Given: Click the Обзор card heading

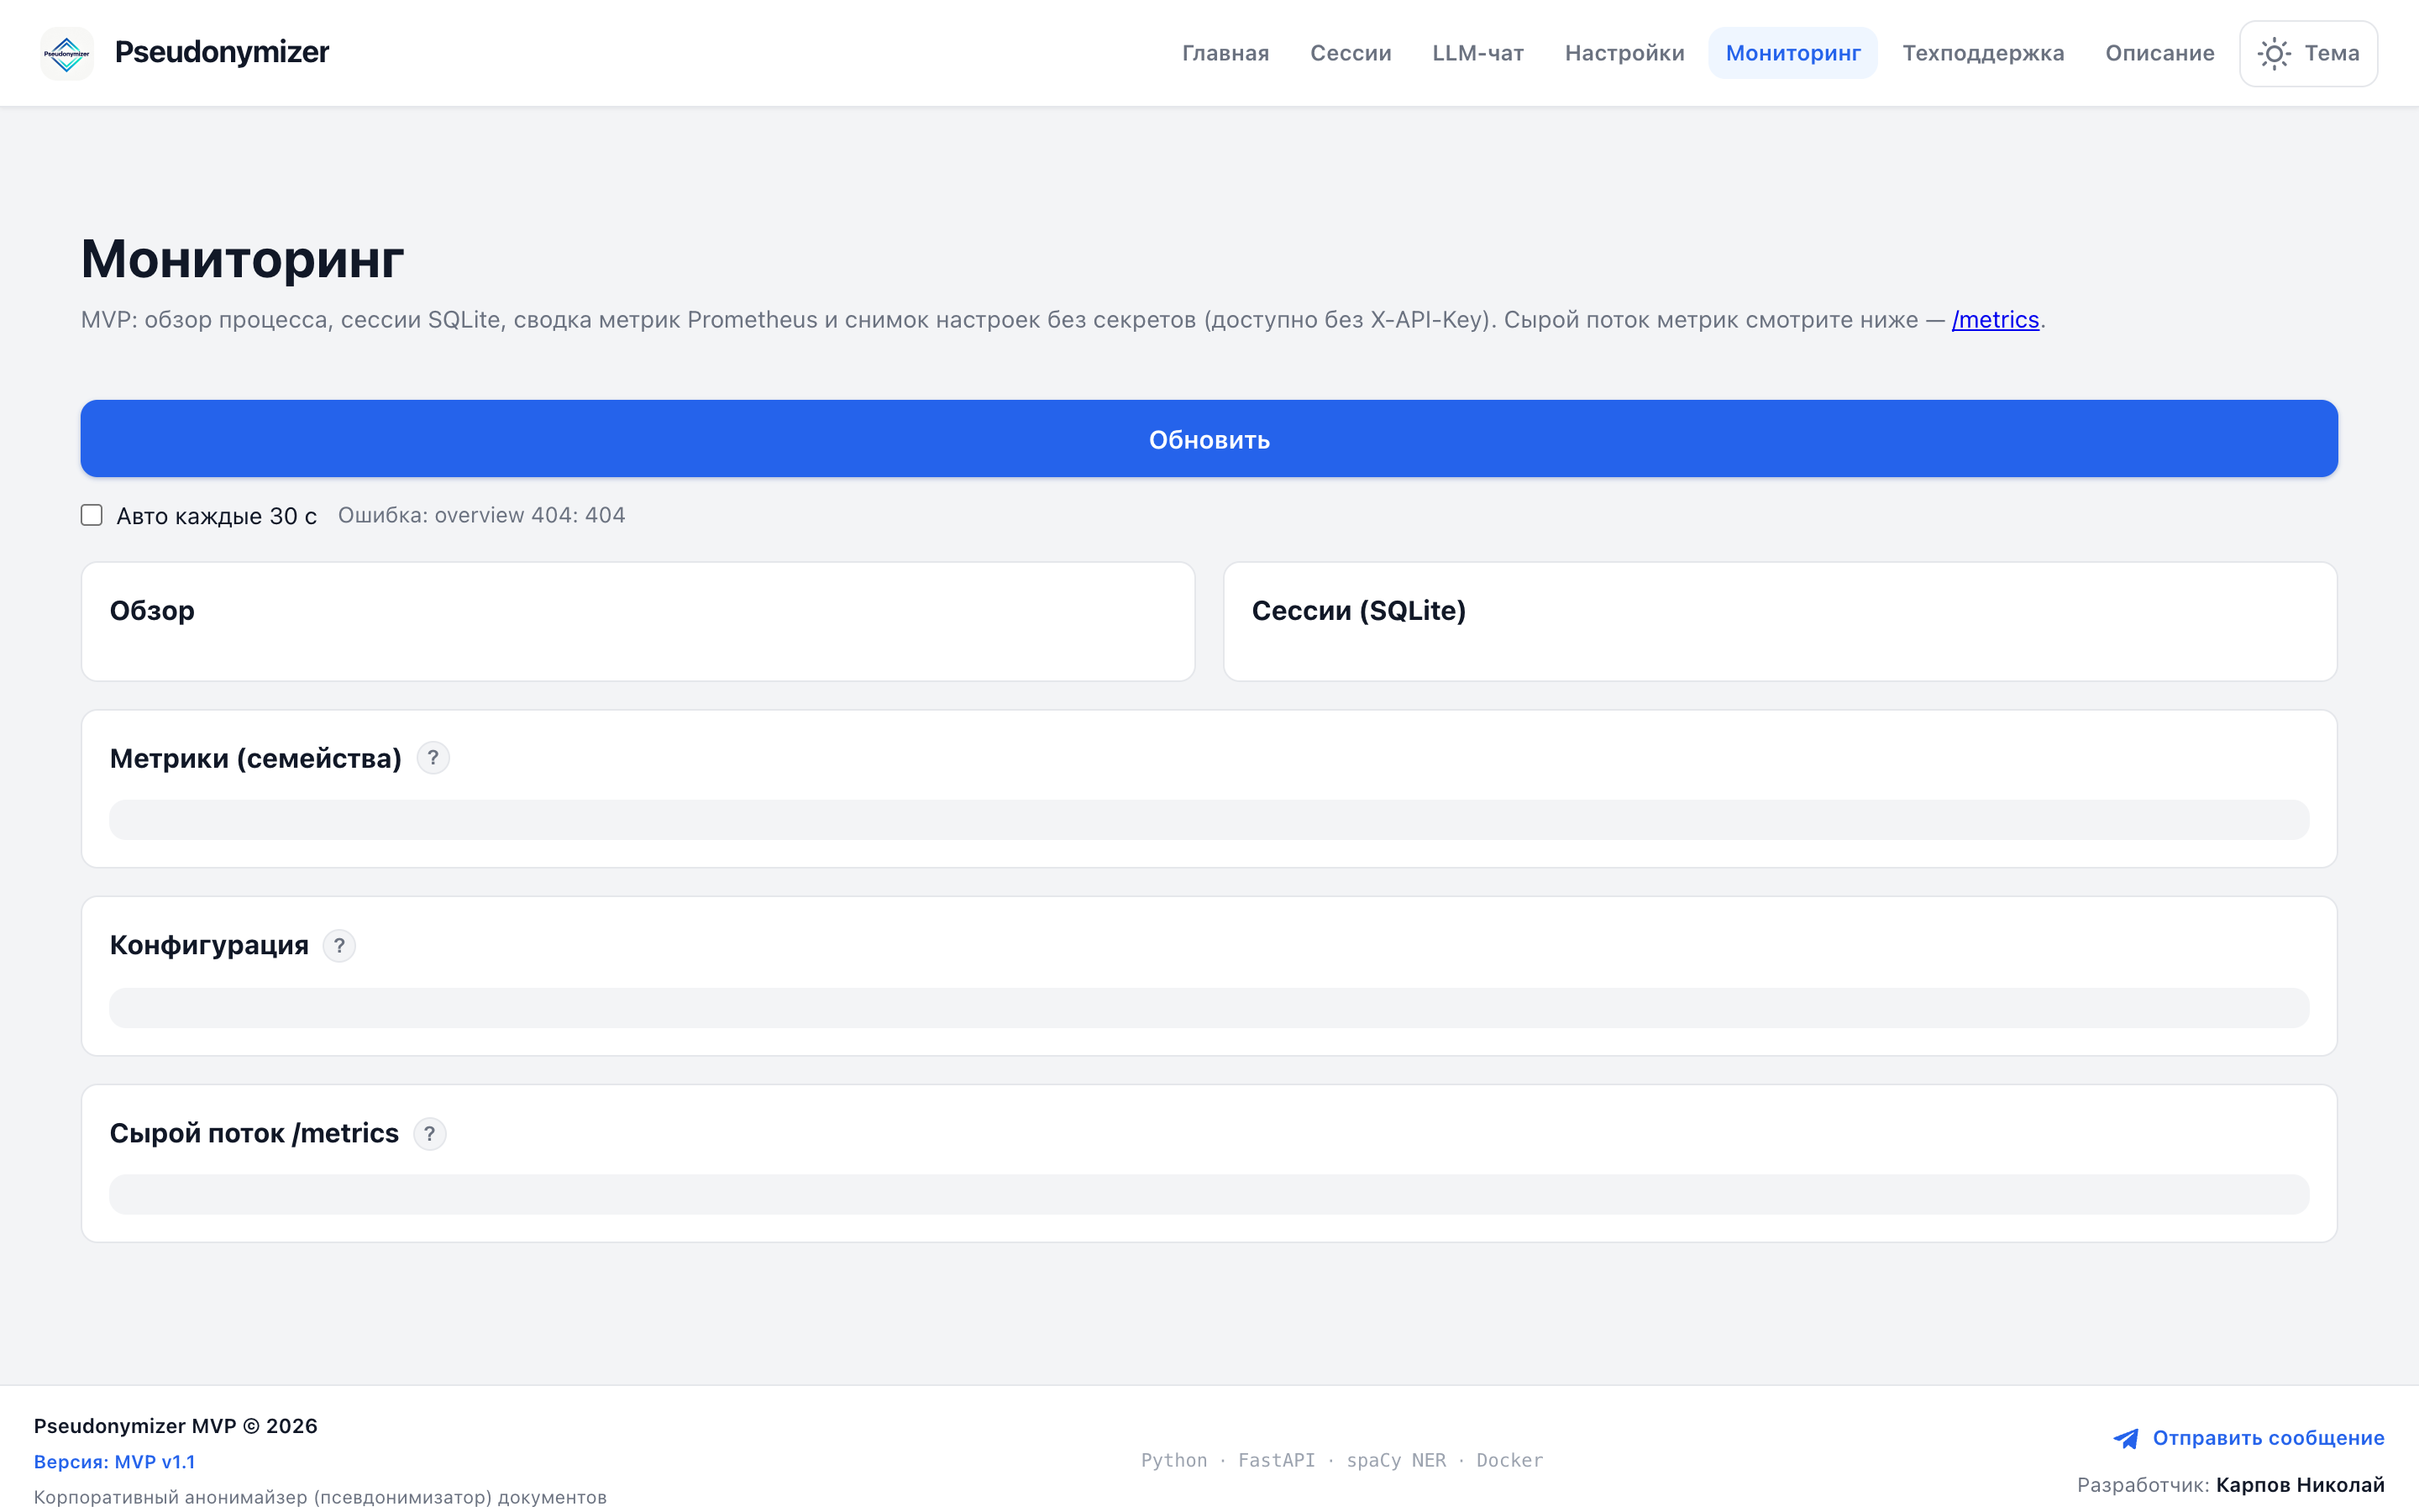Looking at the screenshot, I should tap(152, 611).
